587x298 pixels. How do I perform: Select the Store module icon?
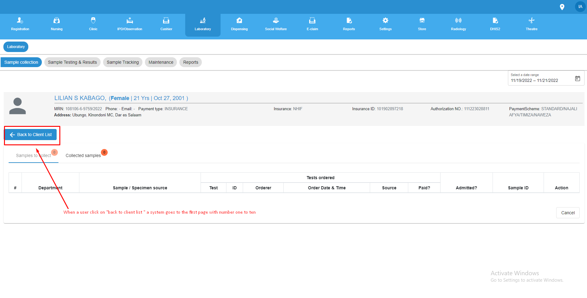(x=421, y=24)
